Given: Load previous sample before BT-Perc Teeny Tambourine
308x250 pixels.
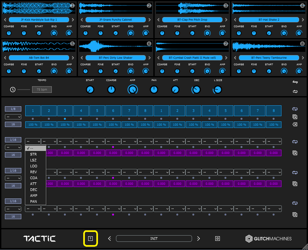Looking at the screenshot, I should [235, 58].
